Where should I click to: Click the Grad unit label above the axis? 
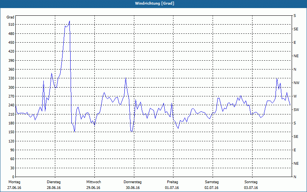(10, 17)
